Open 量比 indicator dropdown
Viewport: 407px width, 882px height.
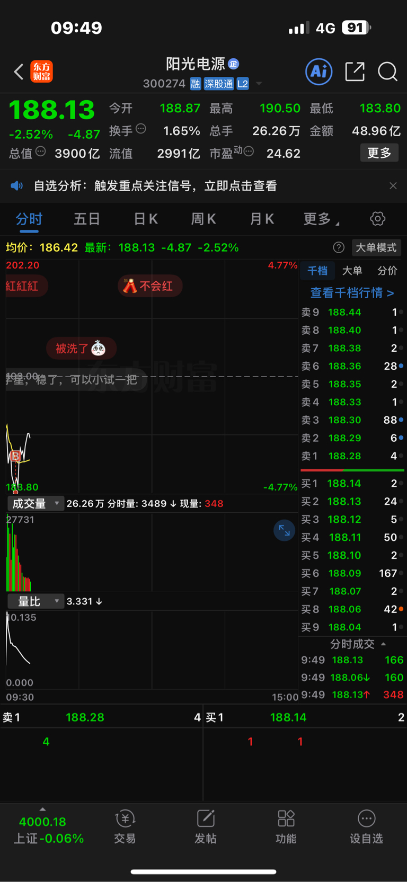[36, 601]
